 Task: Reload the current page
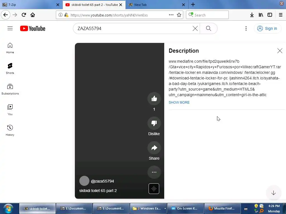coord(24,15)
